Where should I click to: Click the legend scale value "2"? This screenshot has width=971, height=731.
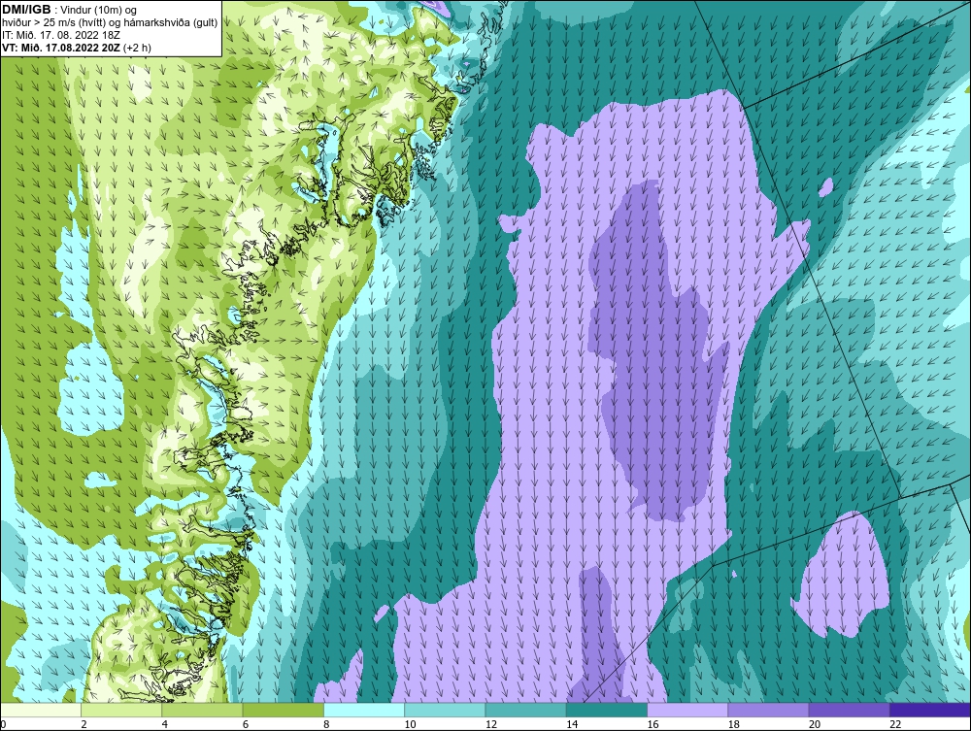(84, 725)
